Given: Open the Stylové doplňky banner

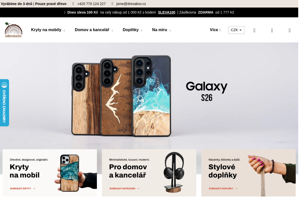Looking at the screenshot, I should (x=248, y=173).
